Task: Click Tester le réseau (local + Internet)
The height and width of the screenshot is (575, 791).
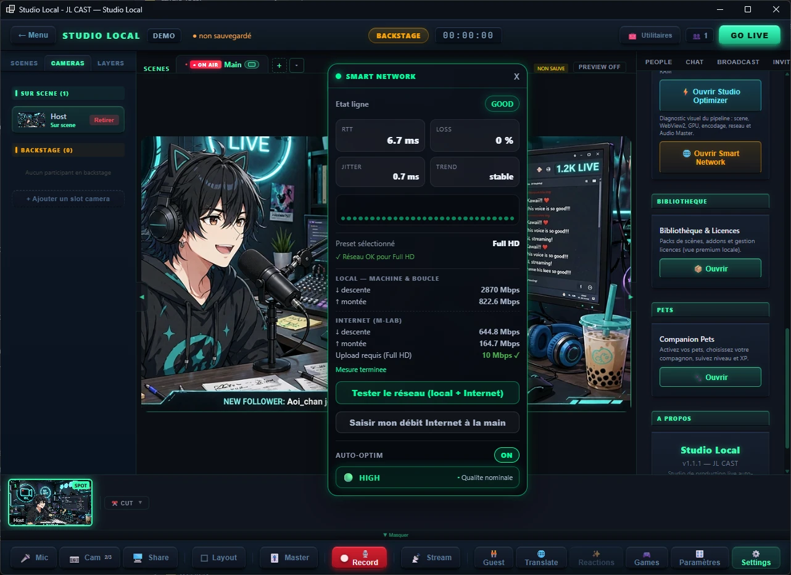Action: [428, 393]
